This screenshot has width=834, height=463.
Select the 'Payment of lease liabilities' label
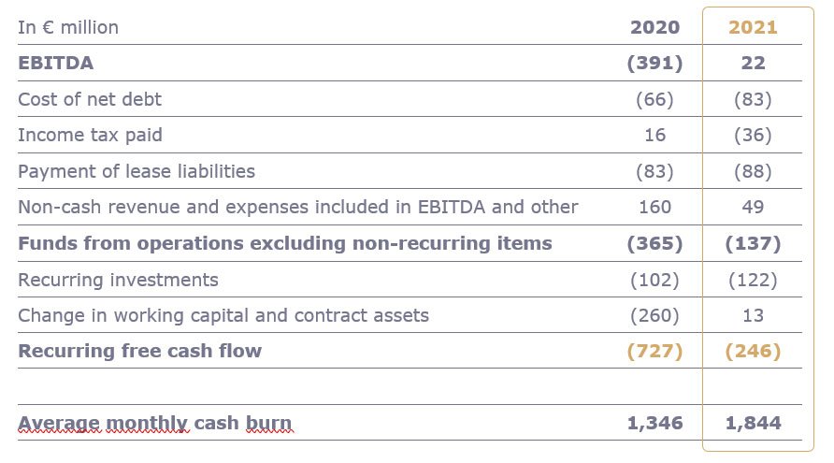(x=137, y=171)
